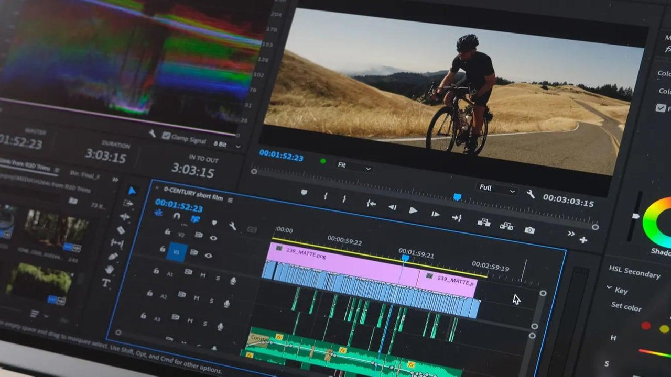Target the V1 video track
This screenshot has height=377, width=671.
(177, 252)
